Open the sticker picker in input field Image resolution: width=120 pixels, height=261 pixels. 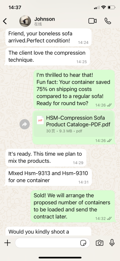(83, 243)
